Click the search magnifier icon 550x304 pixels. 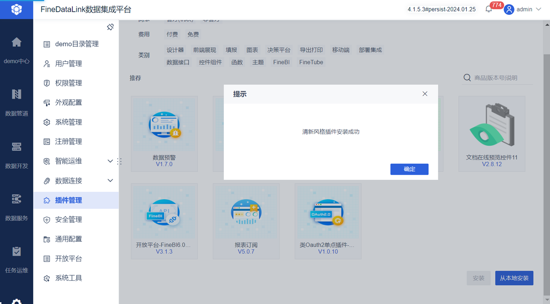467,78
